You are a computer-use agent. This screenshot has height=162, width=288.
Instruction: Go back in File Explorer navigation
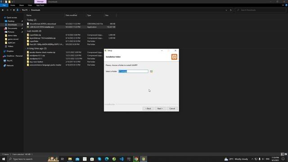[x=3, y=10]
